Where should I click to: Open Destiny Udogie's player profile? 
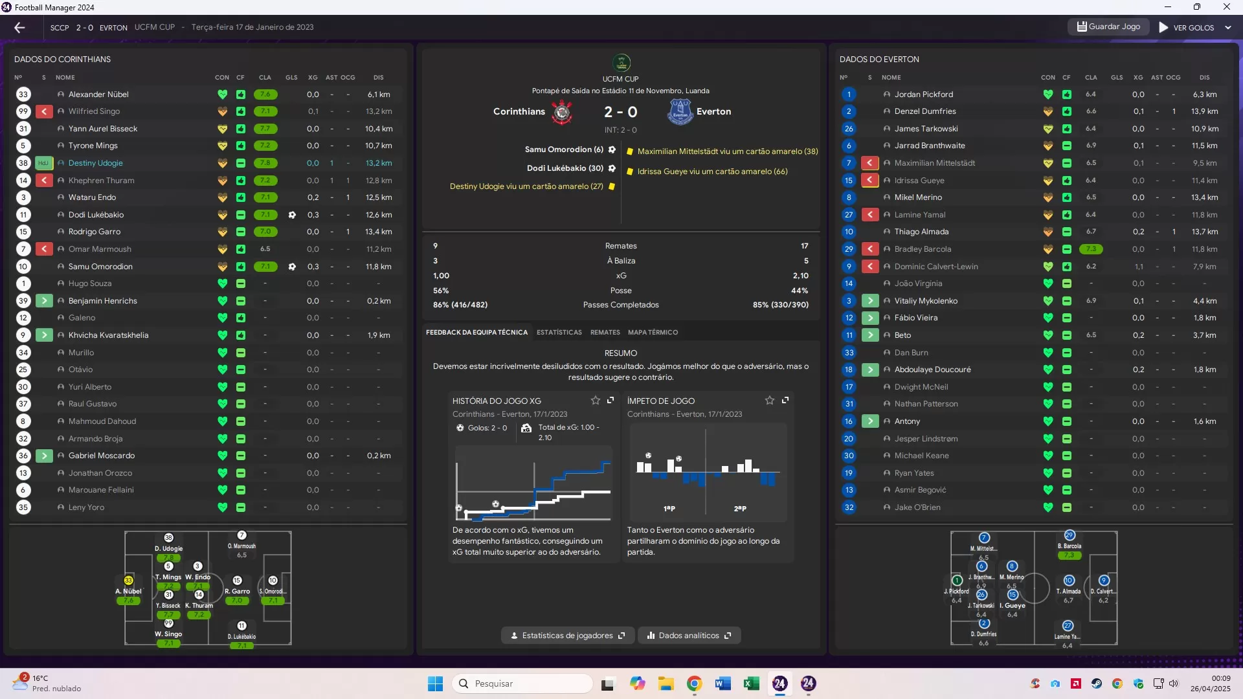point(96,163)
